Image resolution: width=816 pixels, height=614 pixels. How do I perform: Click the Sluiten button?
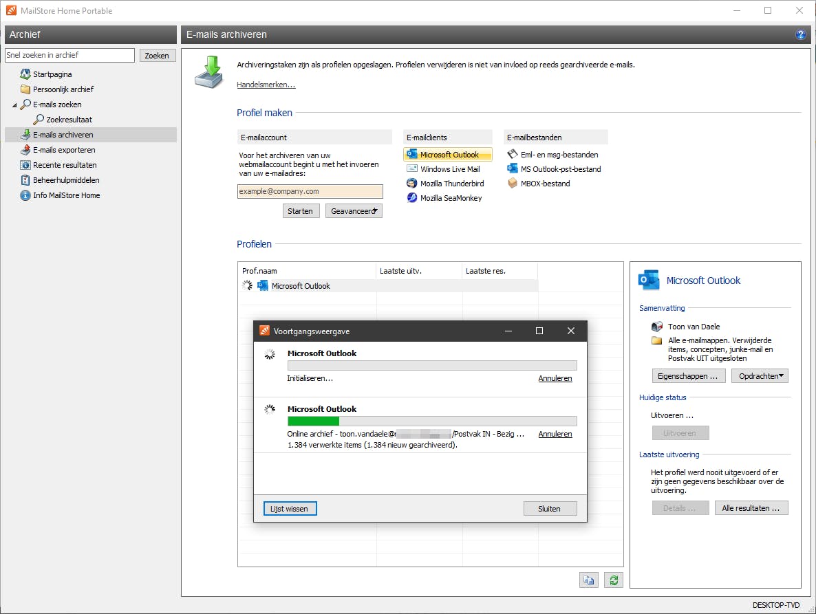[550, 509]
